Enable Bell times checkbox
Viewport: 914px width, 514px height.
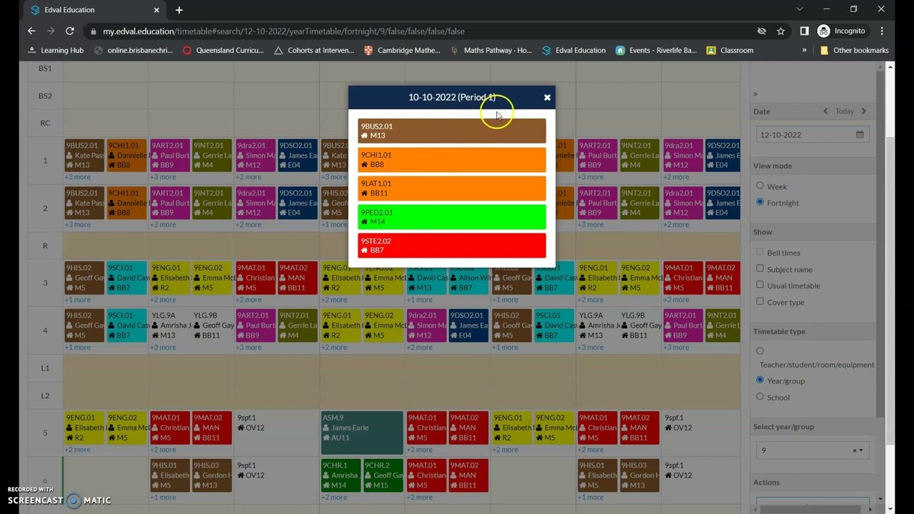[760, 252]
